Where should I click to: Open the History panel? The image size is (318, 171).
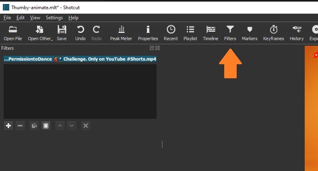point(297,33)
